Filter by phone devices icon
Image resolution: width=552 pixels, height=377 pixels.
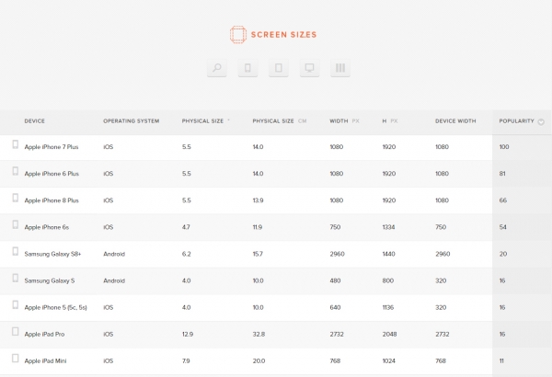point(247,68)
